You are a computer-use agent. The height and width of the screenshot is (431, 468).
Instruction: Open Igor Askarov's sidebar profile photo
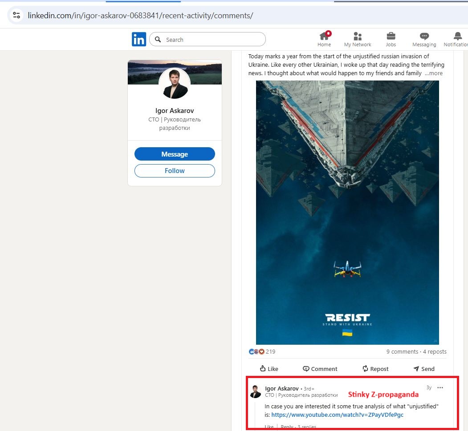coord(175,84)
